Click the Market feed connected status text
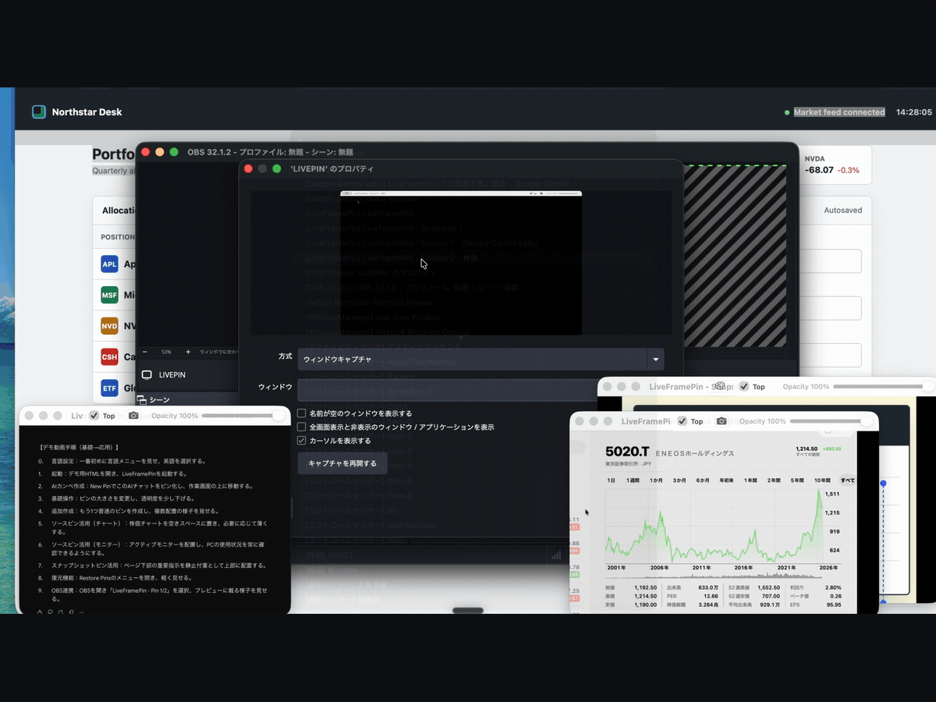 839,112
